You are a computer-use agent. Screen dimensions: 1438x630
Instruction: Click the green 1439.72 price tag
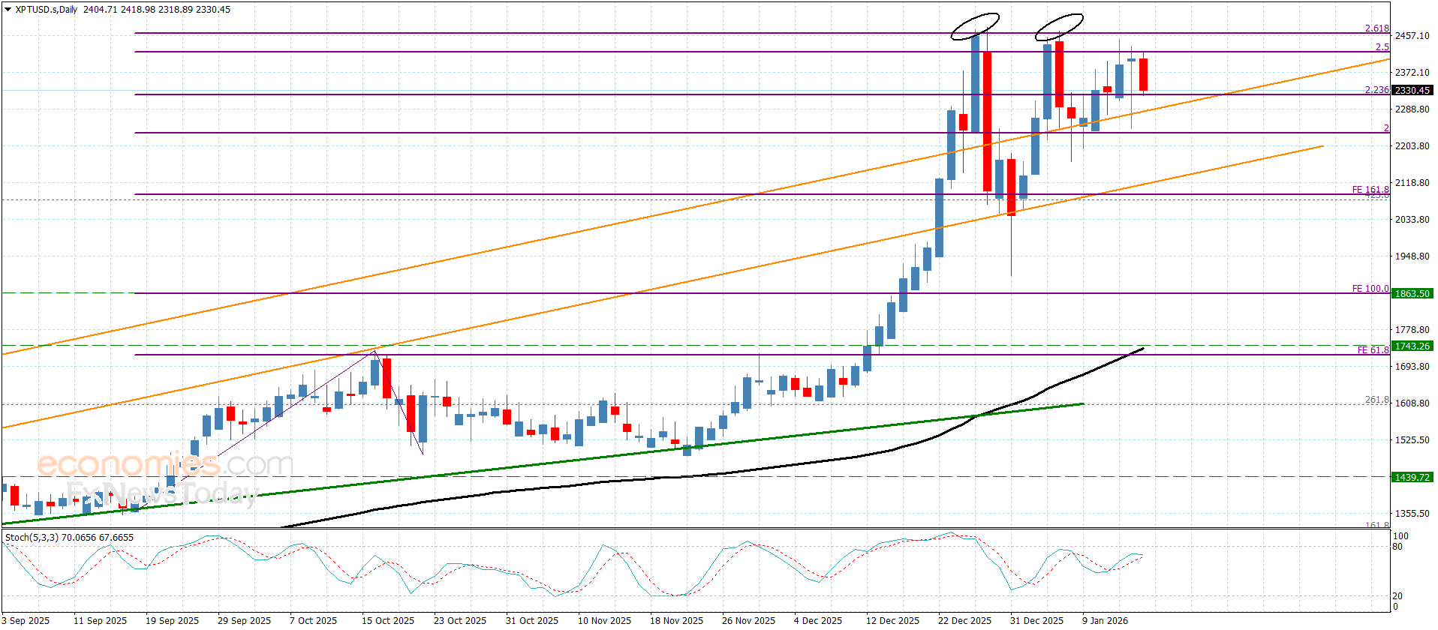tap(1412, 477)
